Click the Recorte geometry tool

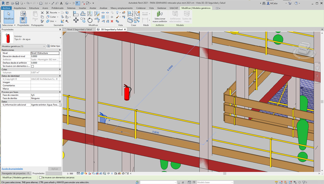tap(51, 13)
